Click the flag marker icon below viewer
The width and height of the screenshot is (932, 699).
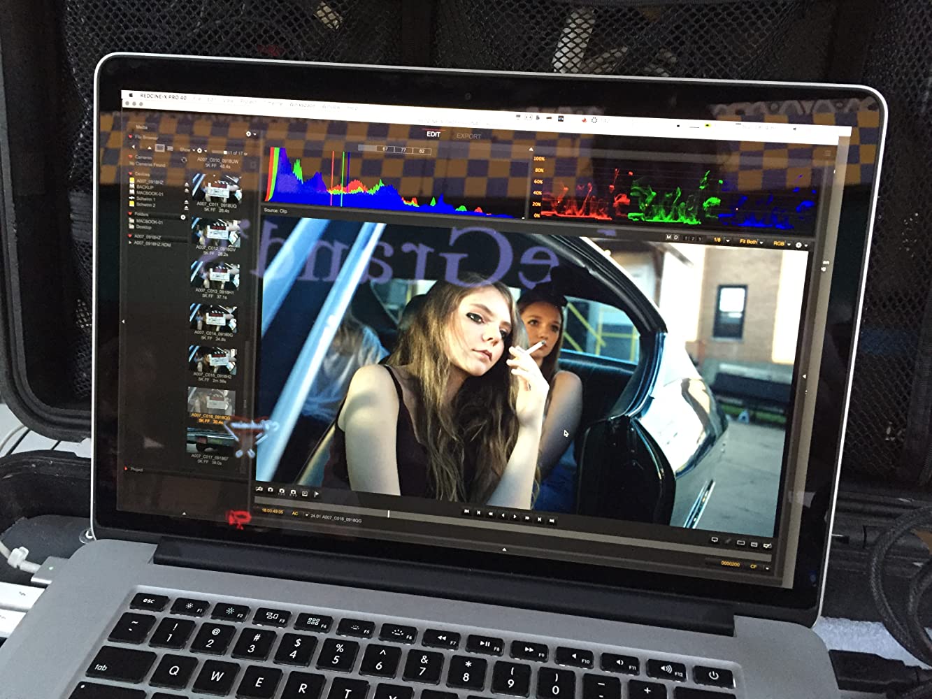coord(317,493)
